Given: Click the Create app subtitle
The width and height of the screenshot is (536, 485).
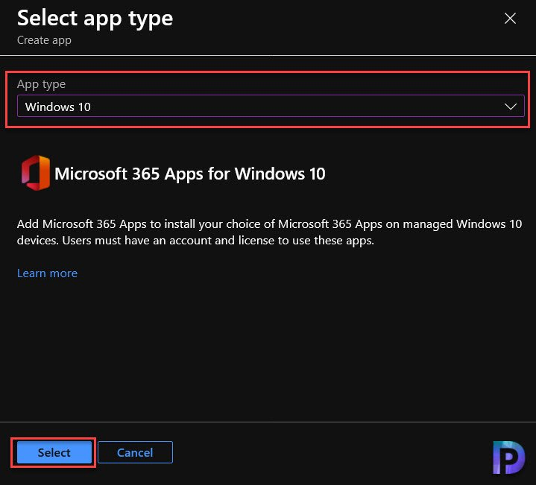Looking at the screenshot, I should pos(44,40).
